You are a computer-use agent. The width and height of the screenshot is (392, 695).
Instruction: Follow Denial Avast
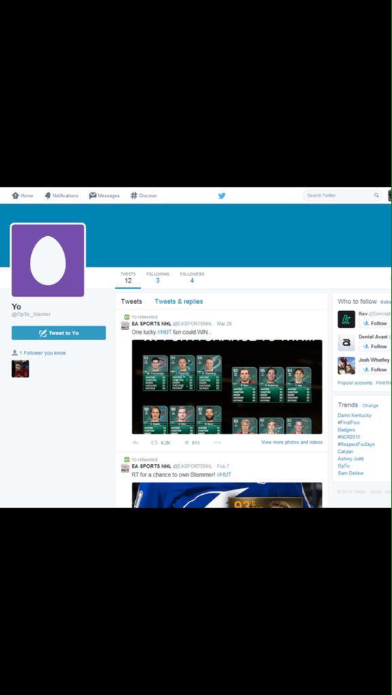click(375, 347)
